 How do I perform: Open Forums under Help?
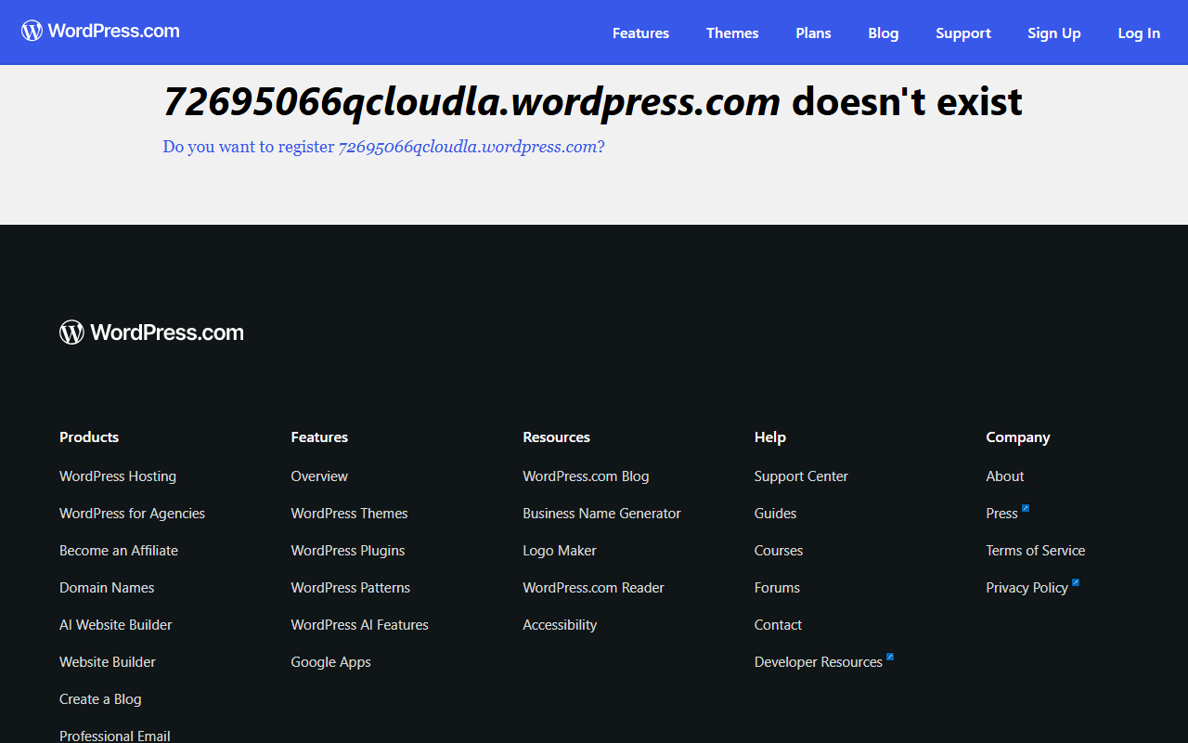[x=777, y=588]
